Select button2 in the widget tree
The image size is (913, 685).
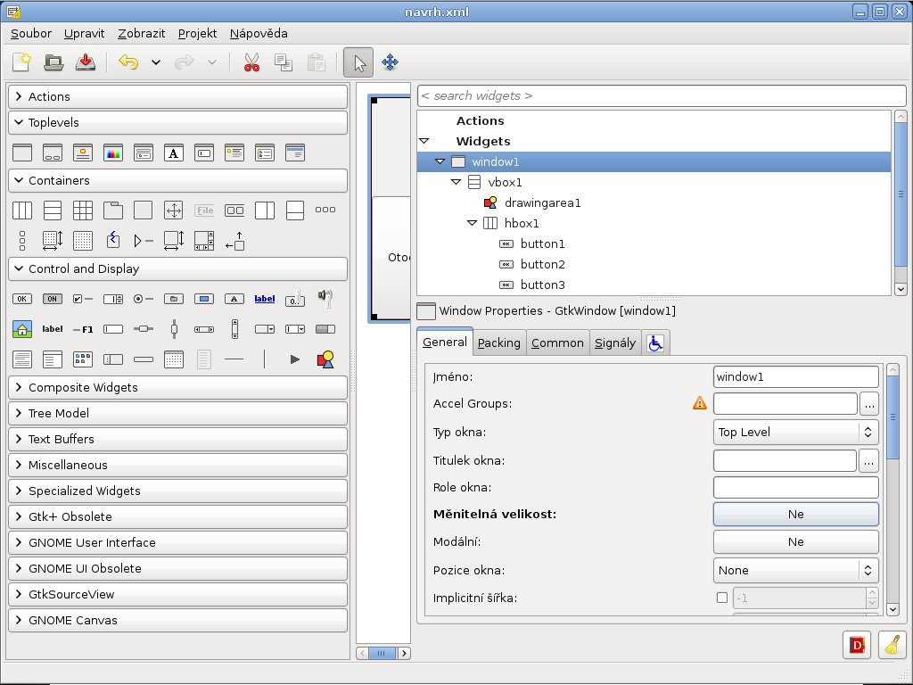[x=542, y=264]
